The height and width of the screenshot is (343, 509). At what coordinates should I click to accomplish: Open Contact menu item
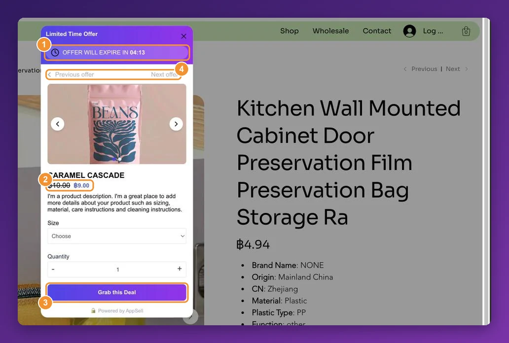(377, 31)
